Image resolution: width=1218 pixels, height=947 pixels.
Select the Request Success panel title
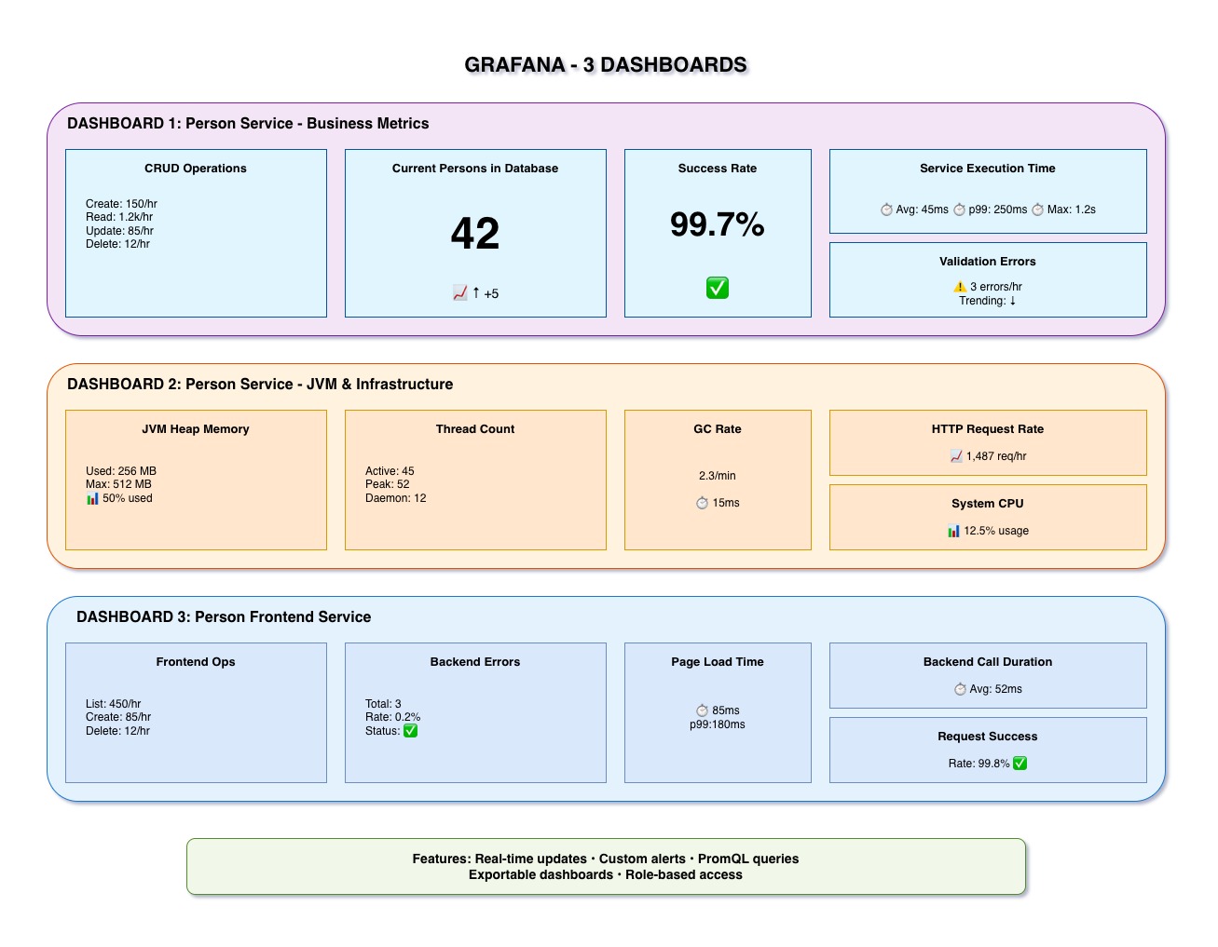988,737
